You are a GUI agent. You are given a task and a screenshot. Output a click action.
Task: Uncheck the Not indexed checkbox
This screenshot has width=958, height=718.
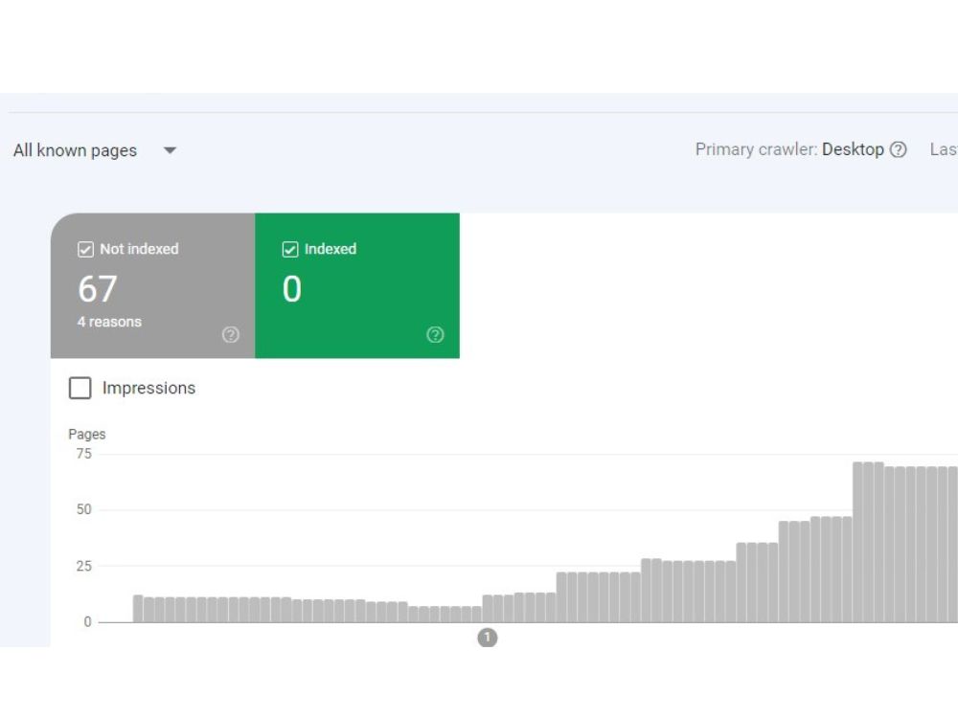coord(85,249)
